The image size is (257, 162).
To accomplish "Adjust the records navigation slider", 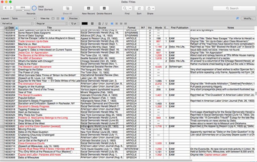I will [23, 11].
